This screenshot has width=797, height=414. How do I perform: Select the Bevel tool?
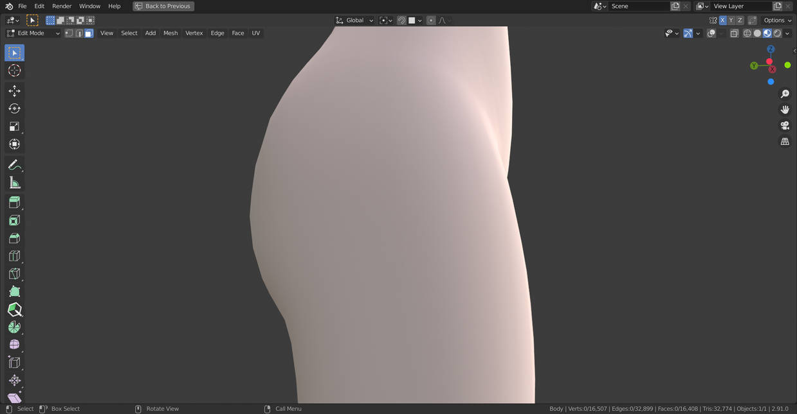coord(14,238)
